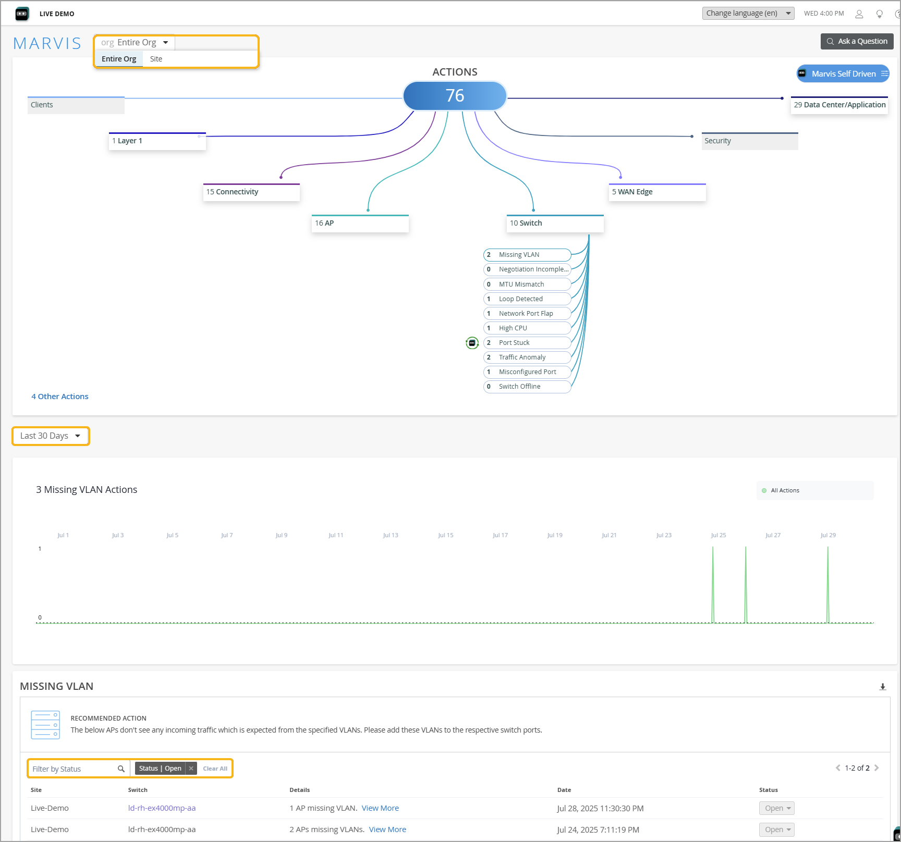Go to previous page of results
The width and height of the screenshot is (901, 842).
point(838,768)
